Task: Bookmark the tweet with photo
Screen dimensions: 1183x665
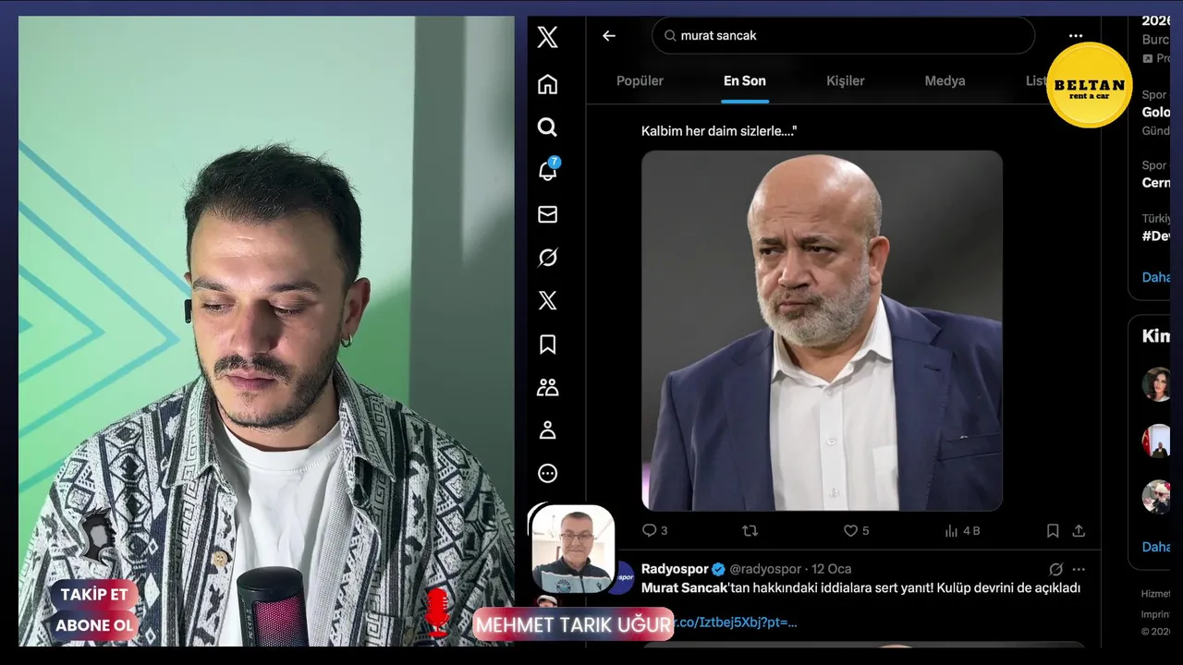Action: [1053, 530]
